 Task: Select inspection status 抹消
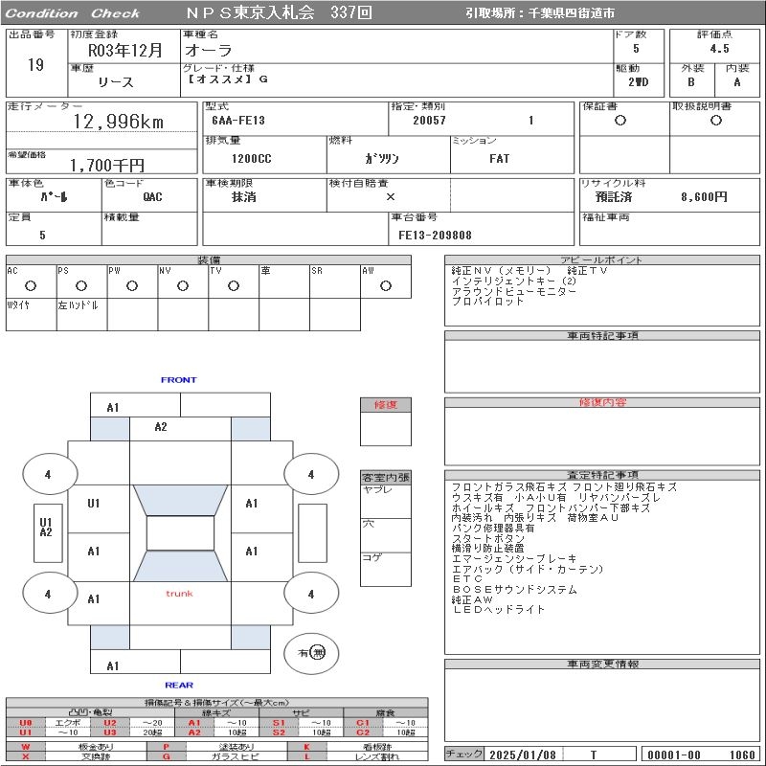[243, 197]
